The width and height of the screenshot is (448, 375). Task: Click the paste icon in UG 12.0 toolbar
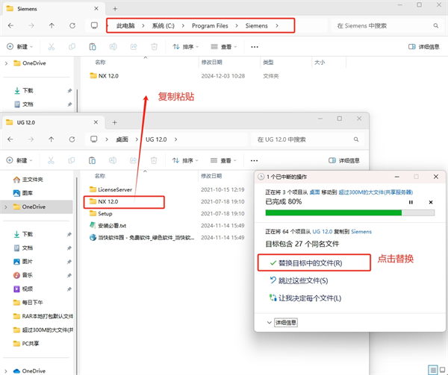click(x=91, y=160)
